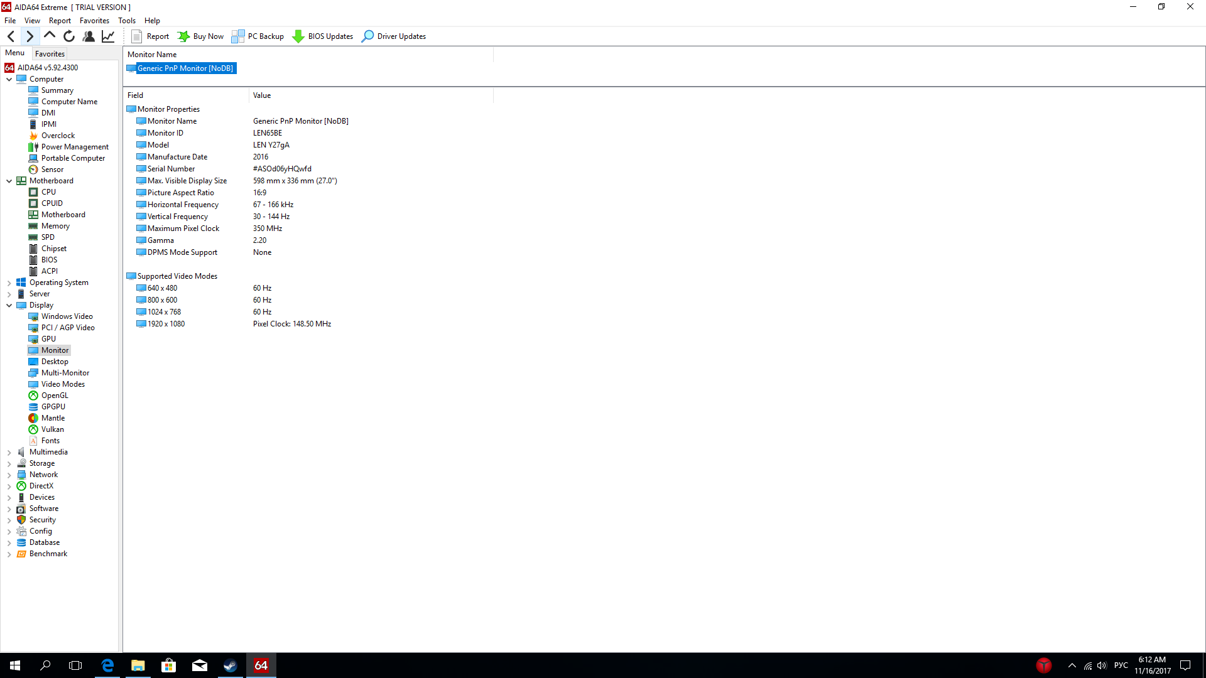Click the up-level arrow toolbar icon
This screenshot has height=678, width=1206.
point(50,36)
